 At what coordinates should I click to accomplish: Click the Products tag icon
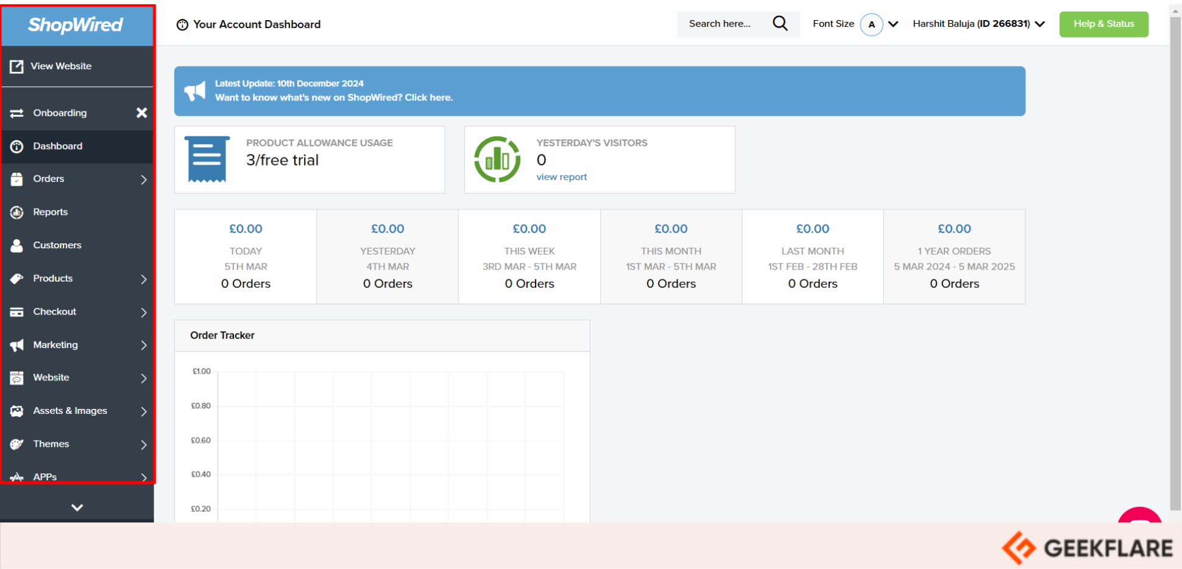point(16,279)
